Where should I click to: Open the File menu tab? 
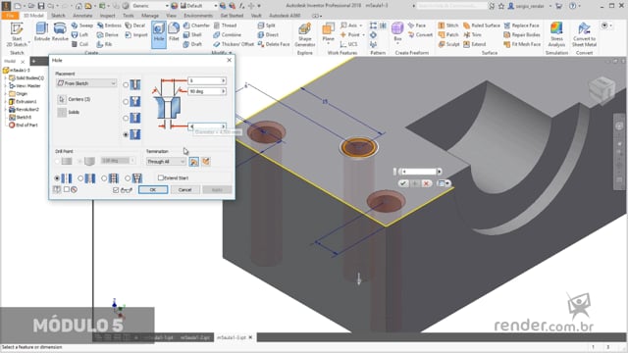coord(10,16)
